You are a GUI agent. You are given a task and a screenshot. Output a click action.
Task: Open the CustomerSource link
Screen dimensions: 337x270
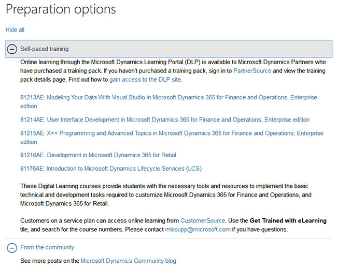[202, 221]
